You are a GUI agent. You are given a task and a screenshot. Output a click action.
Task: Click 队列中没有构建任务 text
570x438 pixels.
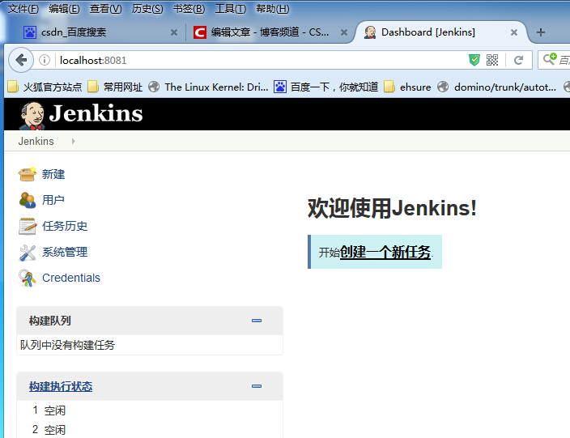pos(68,345)
